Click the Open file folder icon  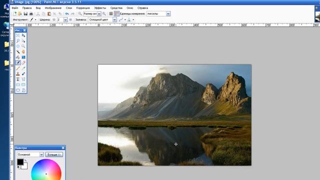pyautogui.click(x=20, y=13)
